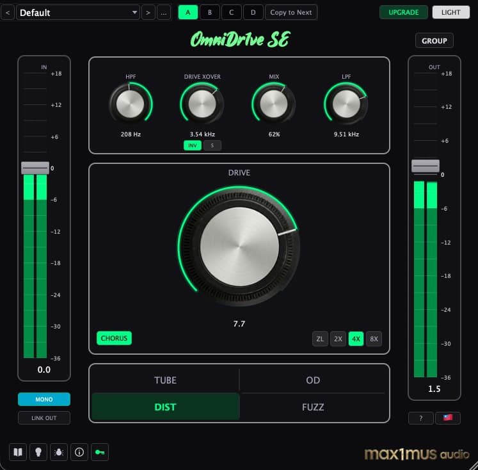Image resolution: width=478 pixels, height=470 pixels.
Task: Select 4X oversampling
Action: click(356, 339)
